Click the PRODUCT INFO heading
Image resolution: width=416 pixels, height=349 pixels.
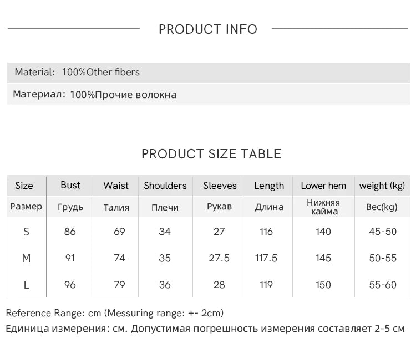coord(208,29)
